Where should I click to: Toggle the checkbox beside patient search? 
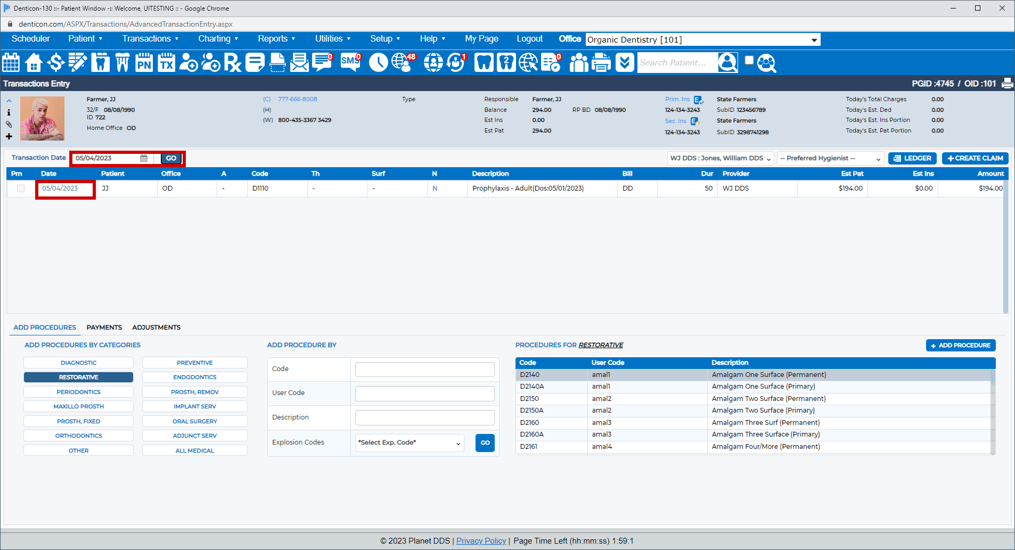(x=749, y=60)
